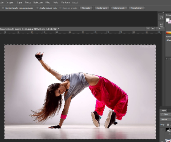This screenshot has width=171, height=142.
Task: Click the 'Tamaño impr.' button
Action: (137, 8)
